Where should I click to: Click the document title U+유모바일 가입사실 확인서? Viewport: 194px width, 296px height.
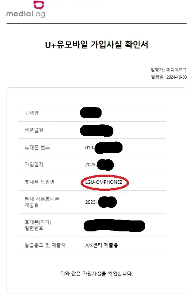[96, 45]
